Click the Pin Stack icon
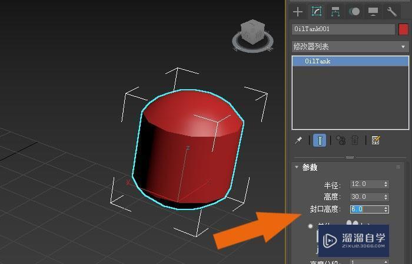Screen dimensions: 412x264 pyautogui.click(x=298, y=140)
